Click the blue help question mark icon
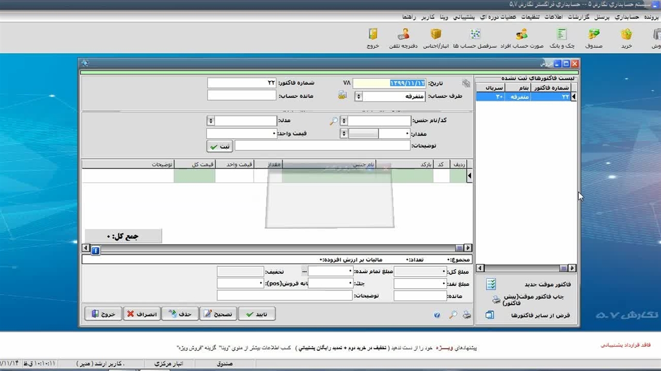661x371 pixels. tap(437, 315)
